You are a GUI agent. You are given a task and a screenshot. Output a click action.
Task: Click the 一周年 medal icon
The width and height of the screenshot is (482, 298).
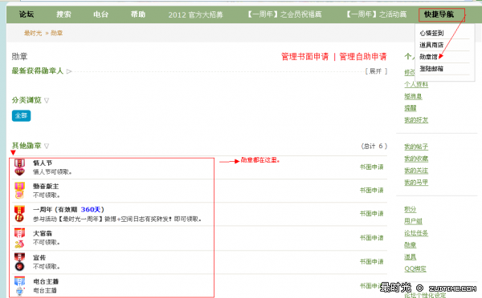point(19,214)
